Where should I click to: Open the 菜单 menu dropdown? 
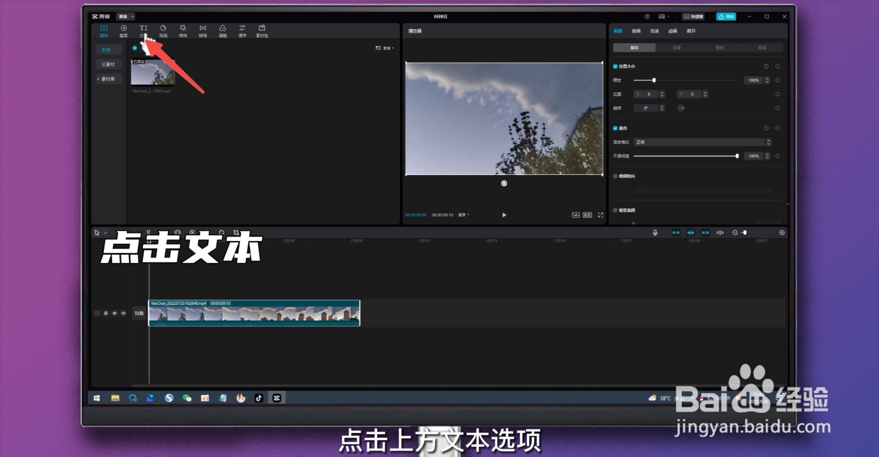click(x=126, y=16)
